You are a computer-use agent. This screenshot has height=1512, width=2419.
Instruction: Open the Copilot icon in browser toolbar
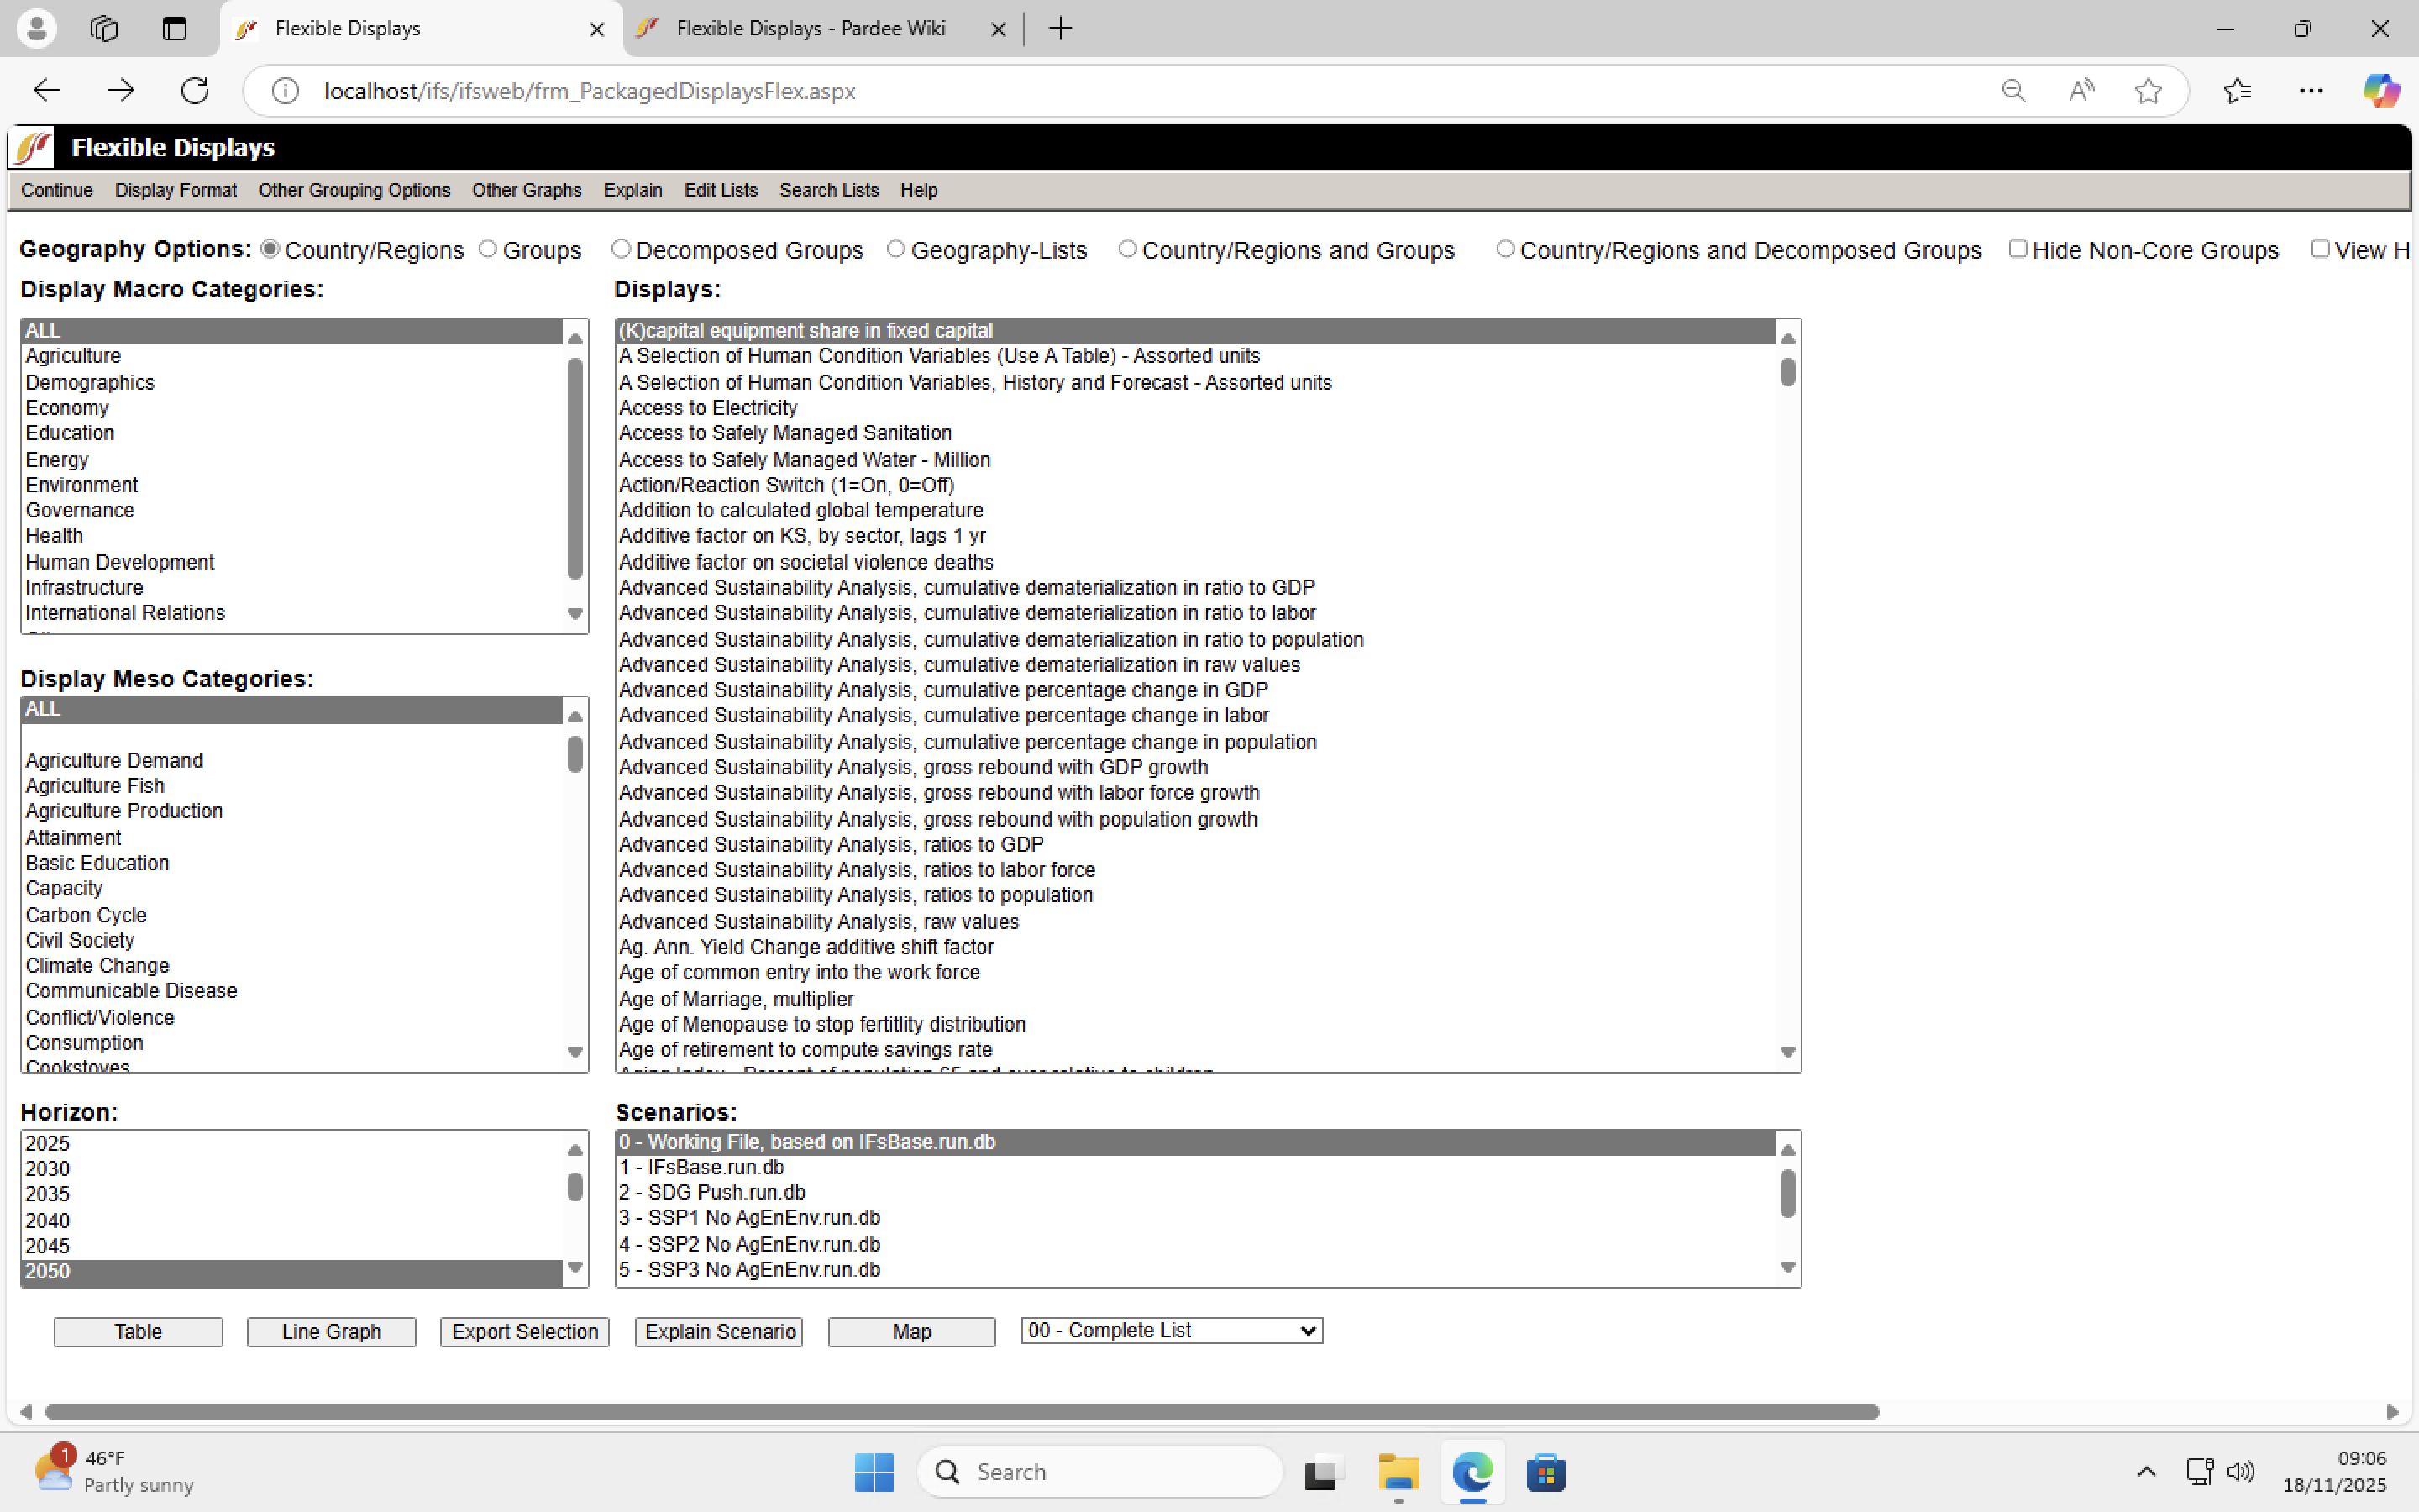2381,91
